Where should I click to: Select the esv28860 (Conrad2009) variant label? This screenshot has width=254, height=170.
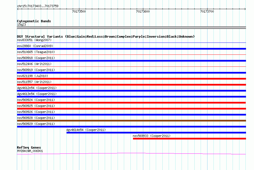point(35,46)
